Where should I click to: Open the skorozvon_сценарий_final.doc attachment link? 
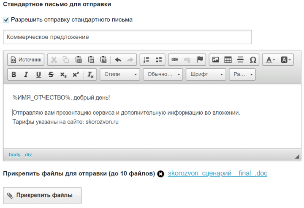217,173
